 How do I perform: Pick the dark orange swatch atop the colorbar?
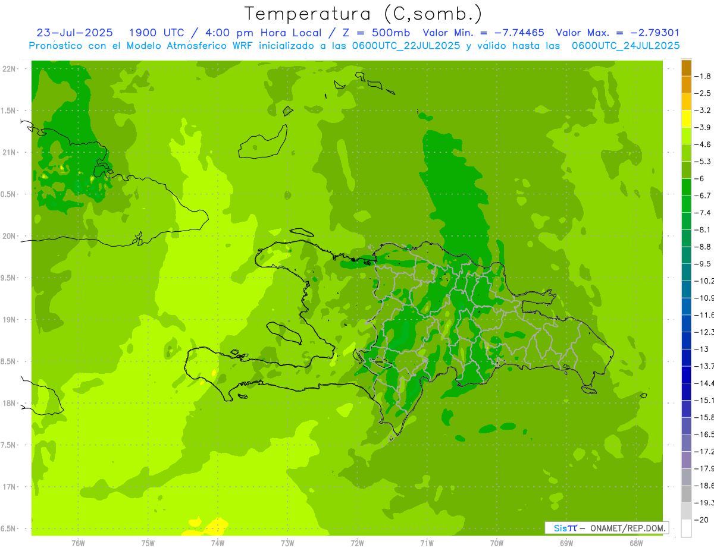(x=686, y=68)
